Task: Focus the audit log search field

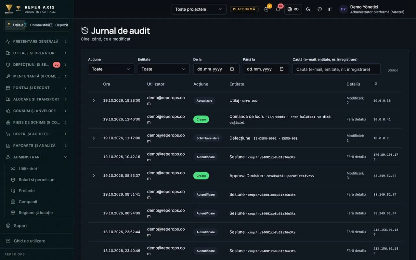Action: [336, 69]
